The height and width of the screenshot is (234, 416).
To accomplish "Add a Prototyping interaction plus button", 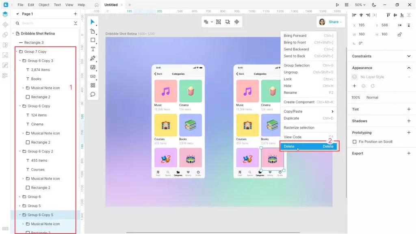I will (409, 132).
